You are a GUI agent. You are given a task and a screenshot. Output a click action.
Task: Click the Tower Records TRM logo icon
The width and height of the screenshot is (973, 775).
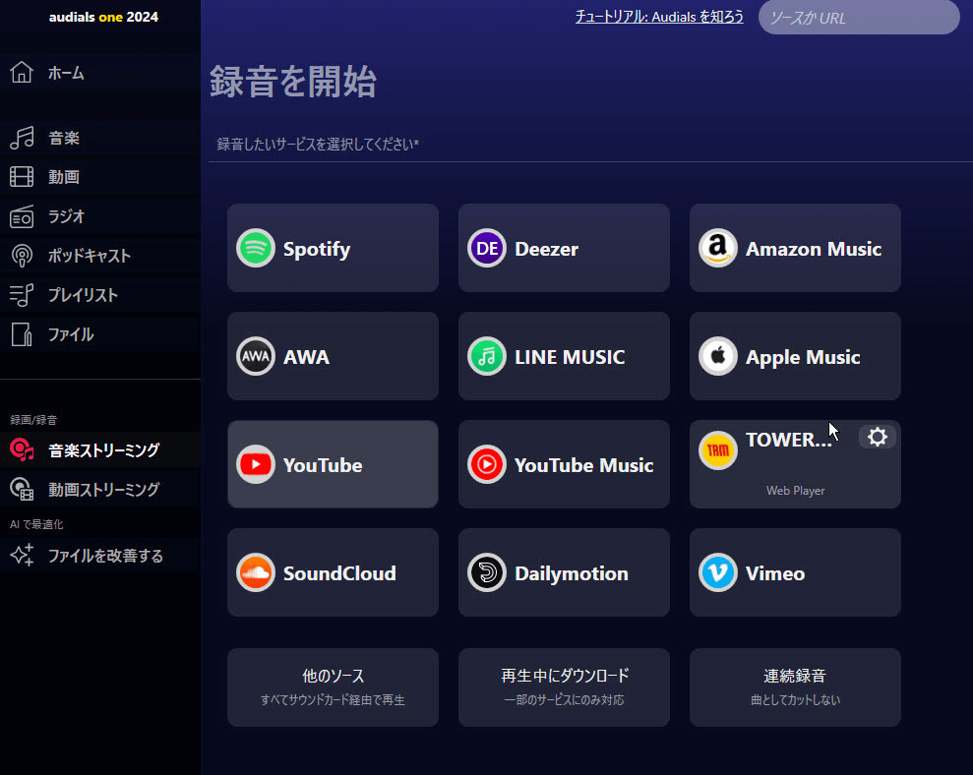[x=718, y=450]
